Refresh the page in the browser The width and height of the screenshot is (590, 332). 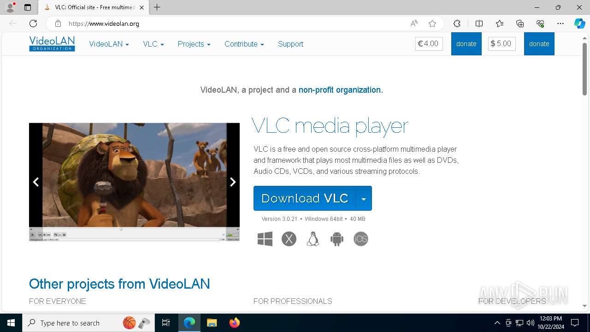click(33, 24)
